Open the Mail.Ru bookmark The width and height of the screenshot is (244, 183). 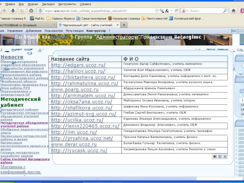point(37,19)
